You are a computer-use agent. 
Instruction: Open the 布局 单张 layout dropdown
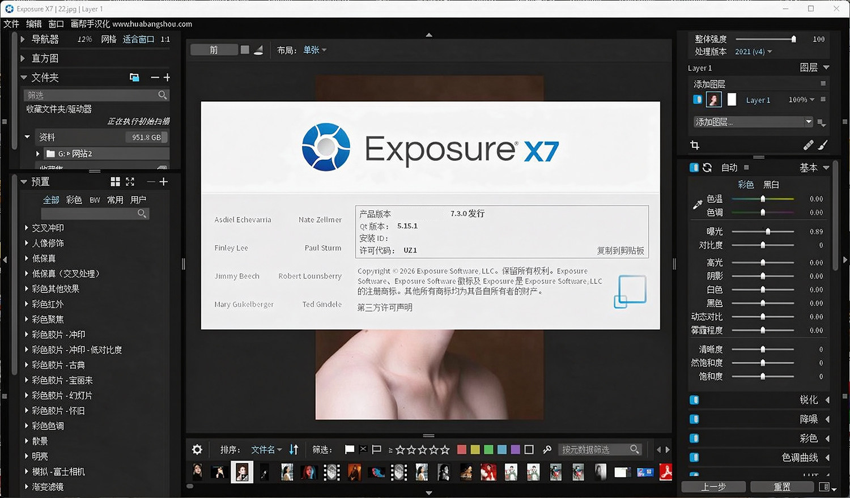pyautogui.click(x=315, y=50)
